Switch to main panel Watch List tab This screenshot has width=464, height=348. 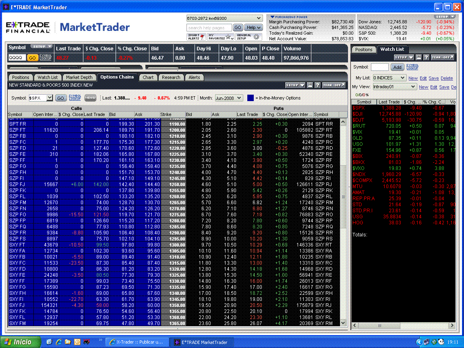click(x=48, y=77)
